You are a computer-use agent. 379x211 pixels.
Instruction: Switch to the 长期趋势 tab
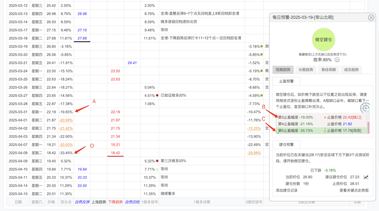point(306,70)
